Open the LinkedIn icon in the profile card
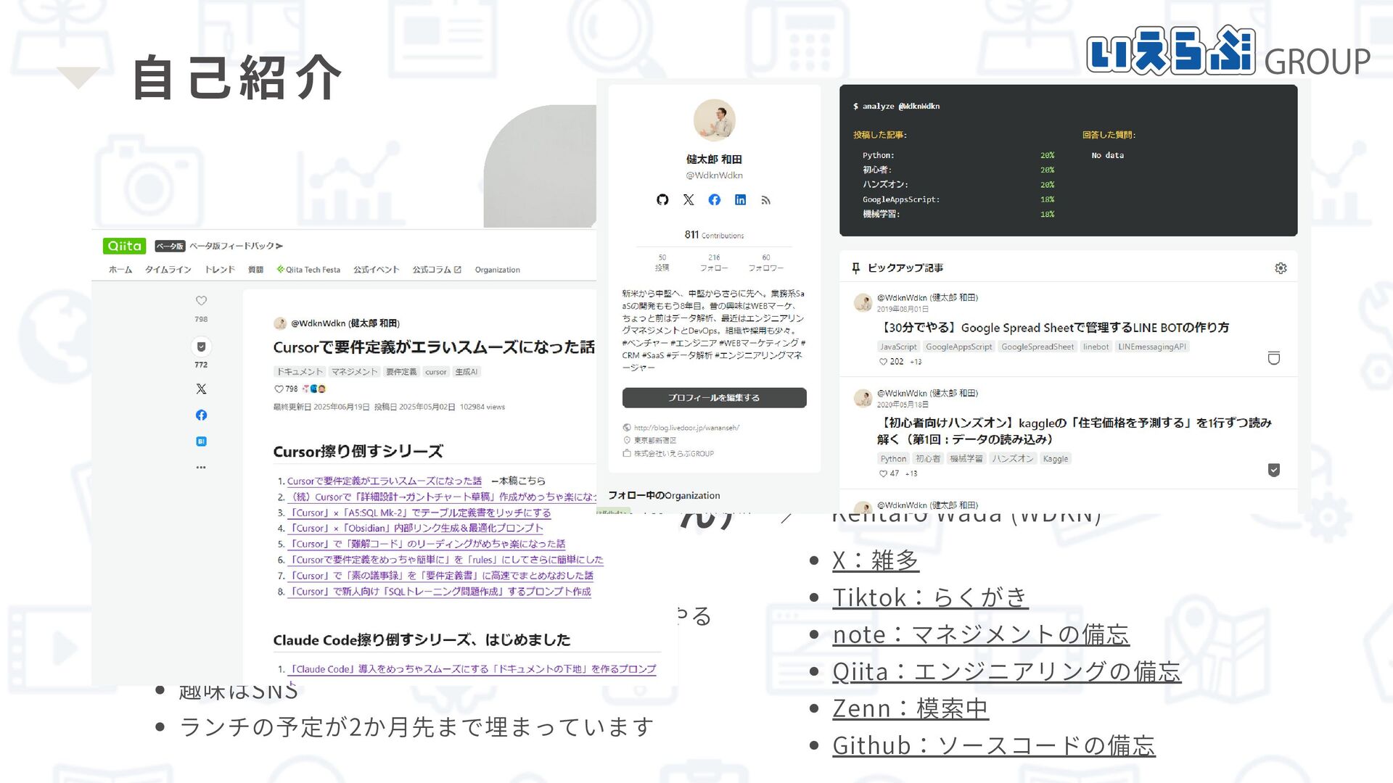The image size is (1393, 783). click(740, 199)
